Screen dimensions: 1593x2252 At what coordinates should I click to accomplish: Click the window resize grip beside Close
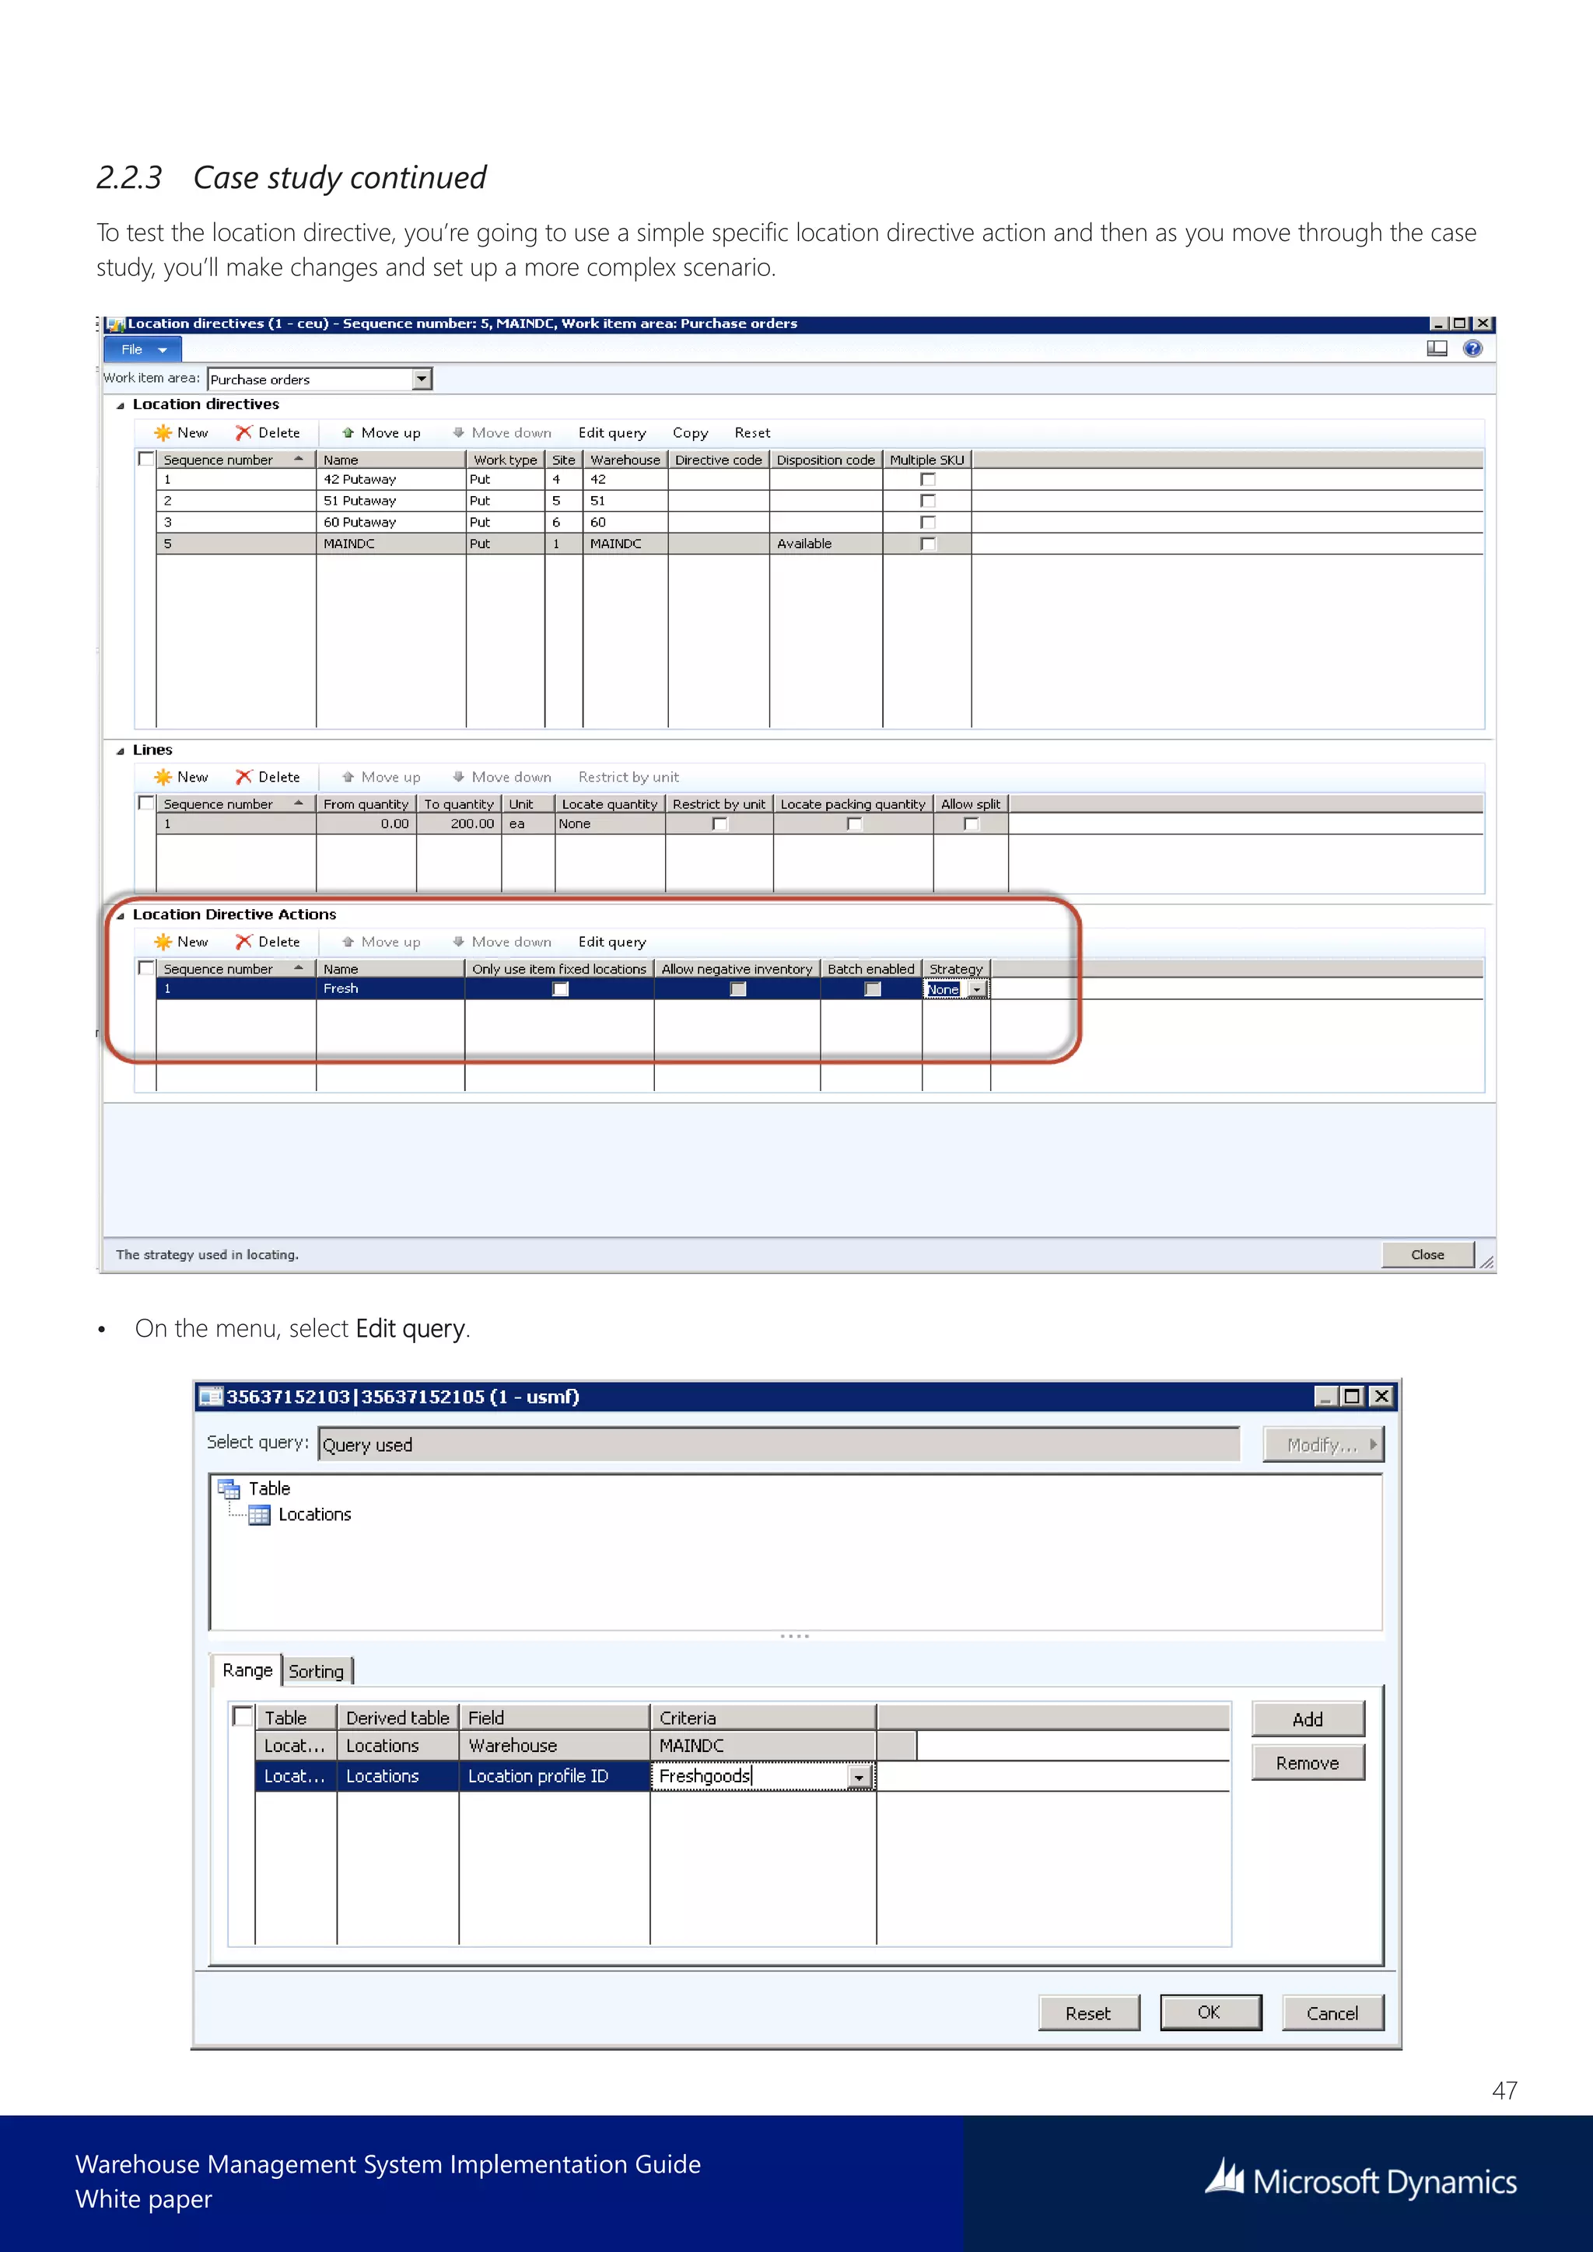click(x=1486, y=1262)
